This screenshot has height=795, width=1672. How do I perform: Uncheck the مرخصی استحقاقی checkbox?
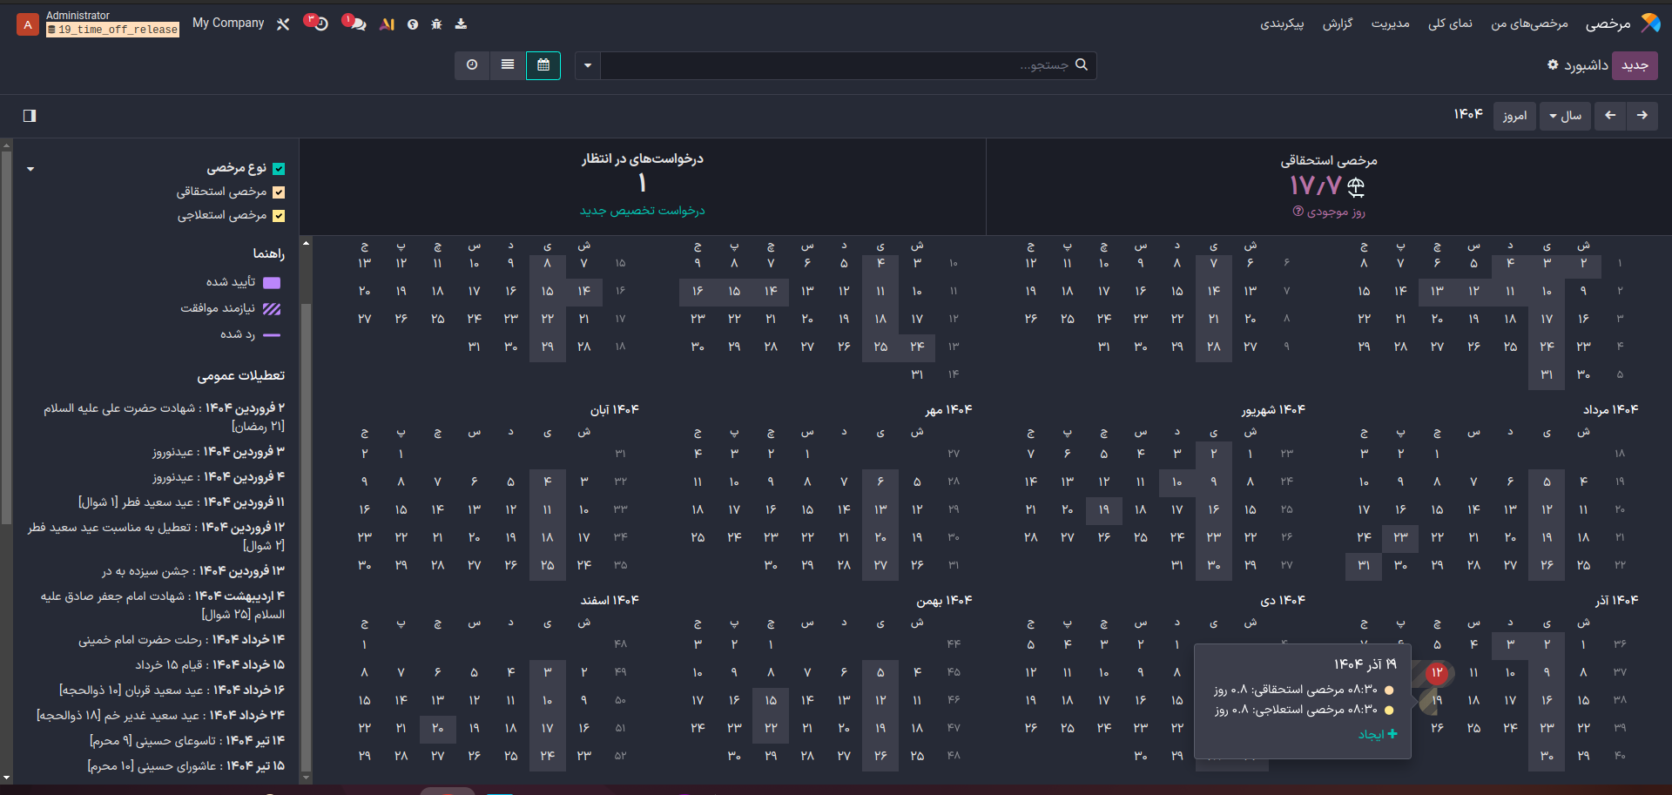tap(279, 192)
